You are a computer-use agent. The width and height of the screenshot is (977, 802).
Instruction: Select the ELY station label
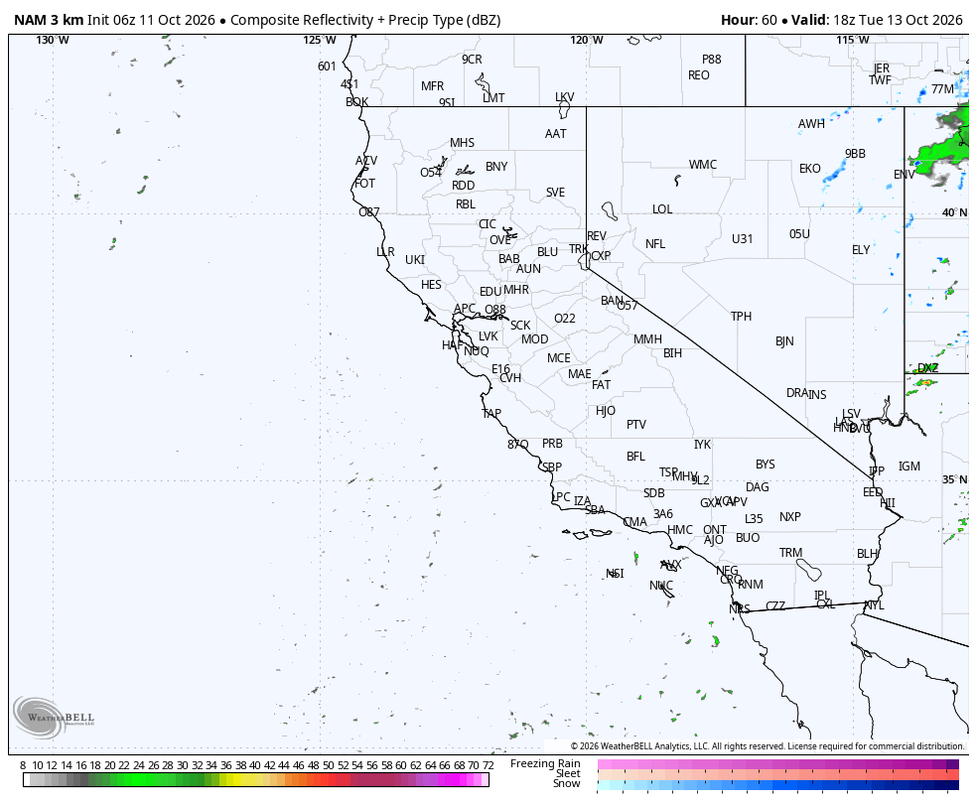tap(861, 250)
